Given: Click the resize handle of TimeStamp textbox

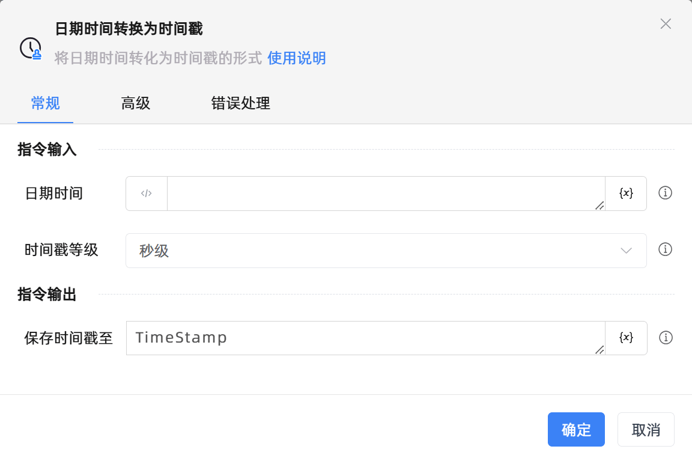Looking at the screenshot, I should tap(599, 350).
